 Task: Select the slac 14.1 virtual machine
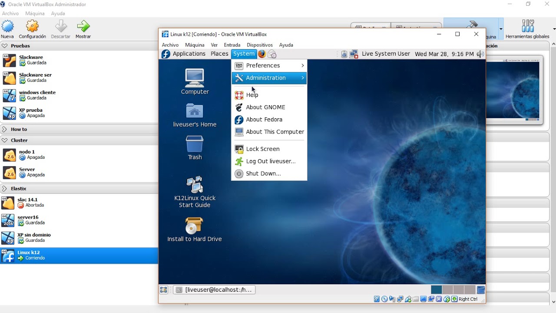(79, 203)
